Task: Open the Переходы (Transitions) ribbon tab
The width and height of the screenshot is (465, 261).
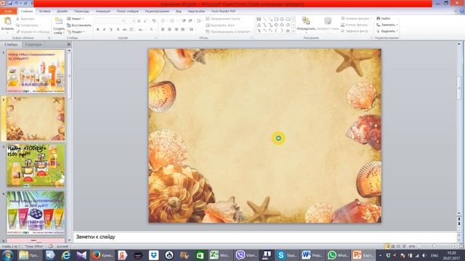Action: point(81,12)
